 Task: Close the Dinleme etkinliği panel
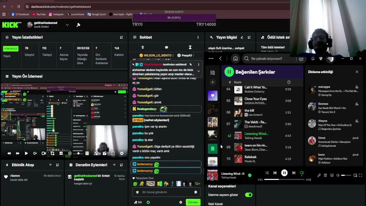(x=357, y=72)
